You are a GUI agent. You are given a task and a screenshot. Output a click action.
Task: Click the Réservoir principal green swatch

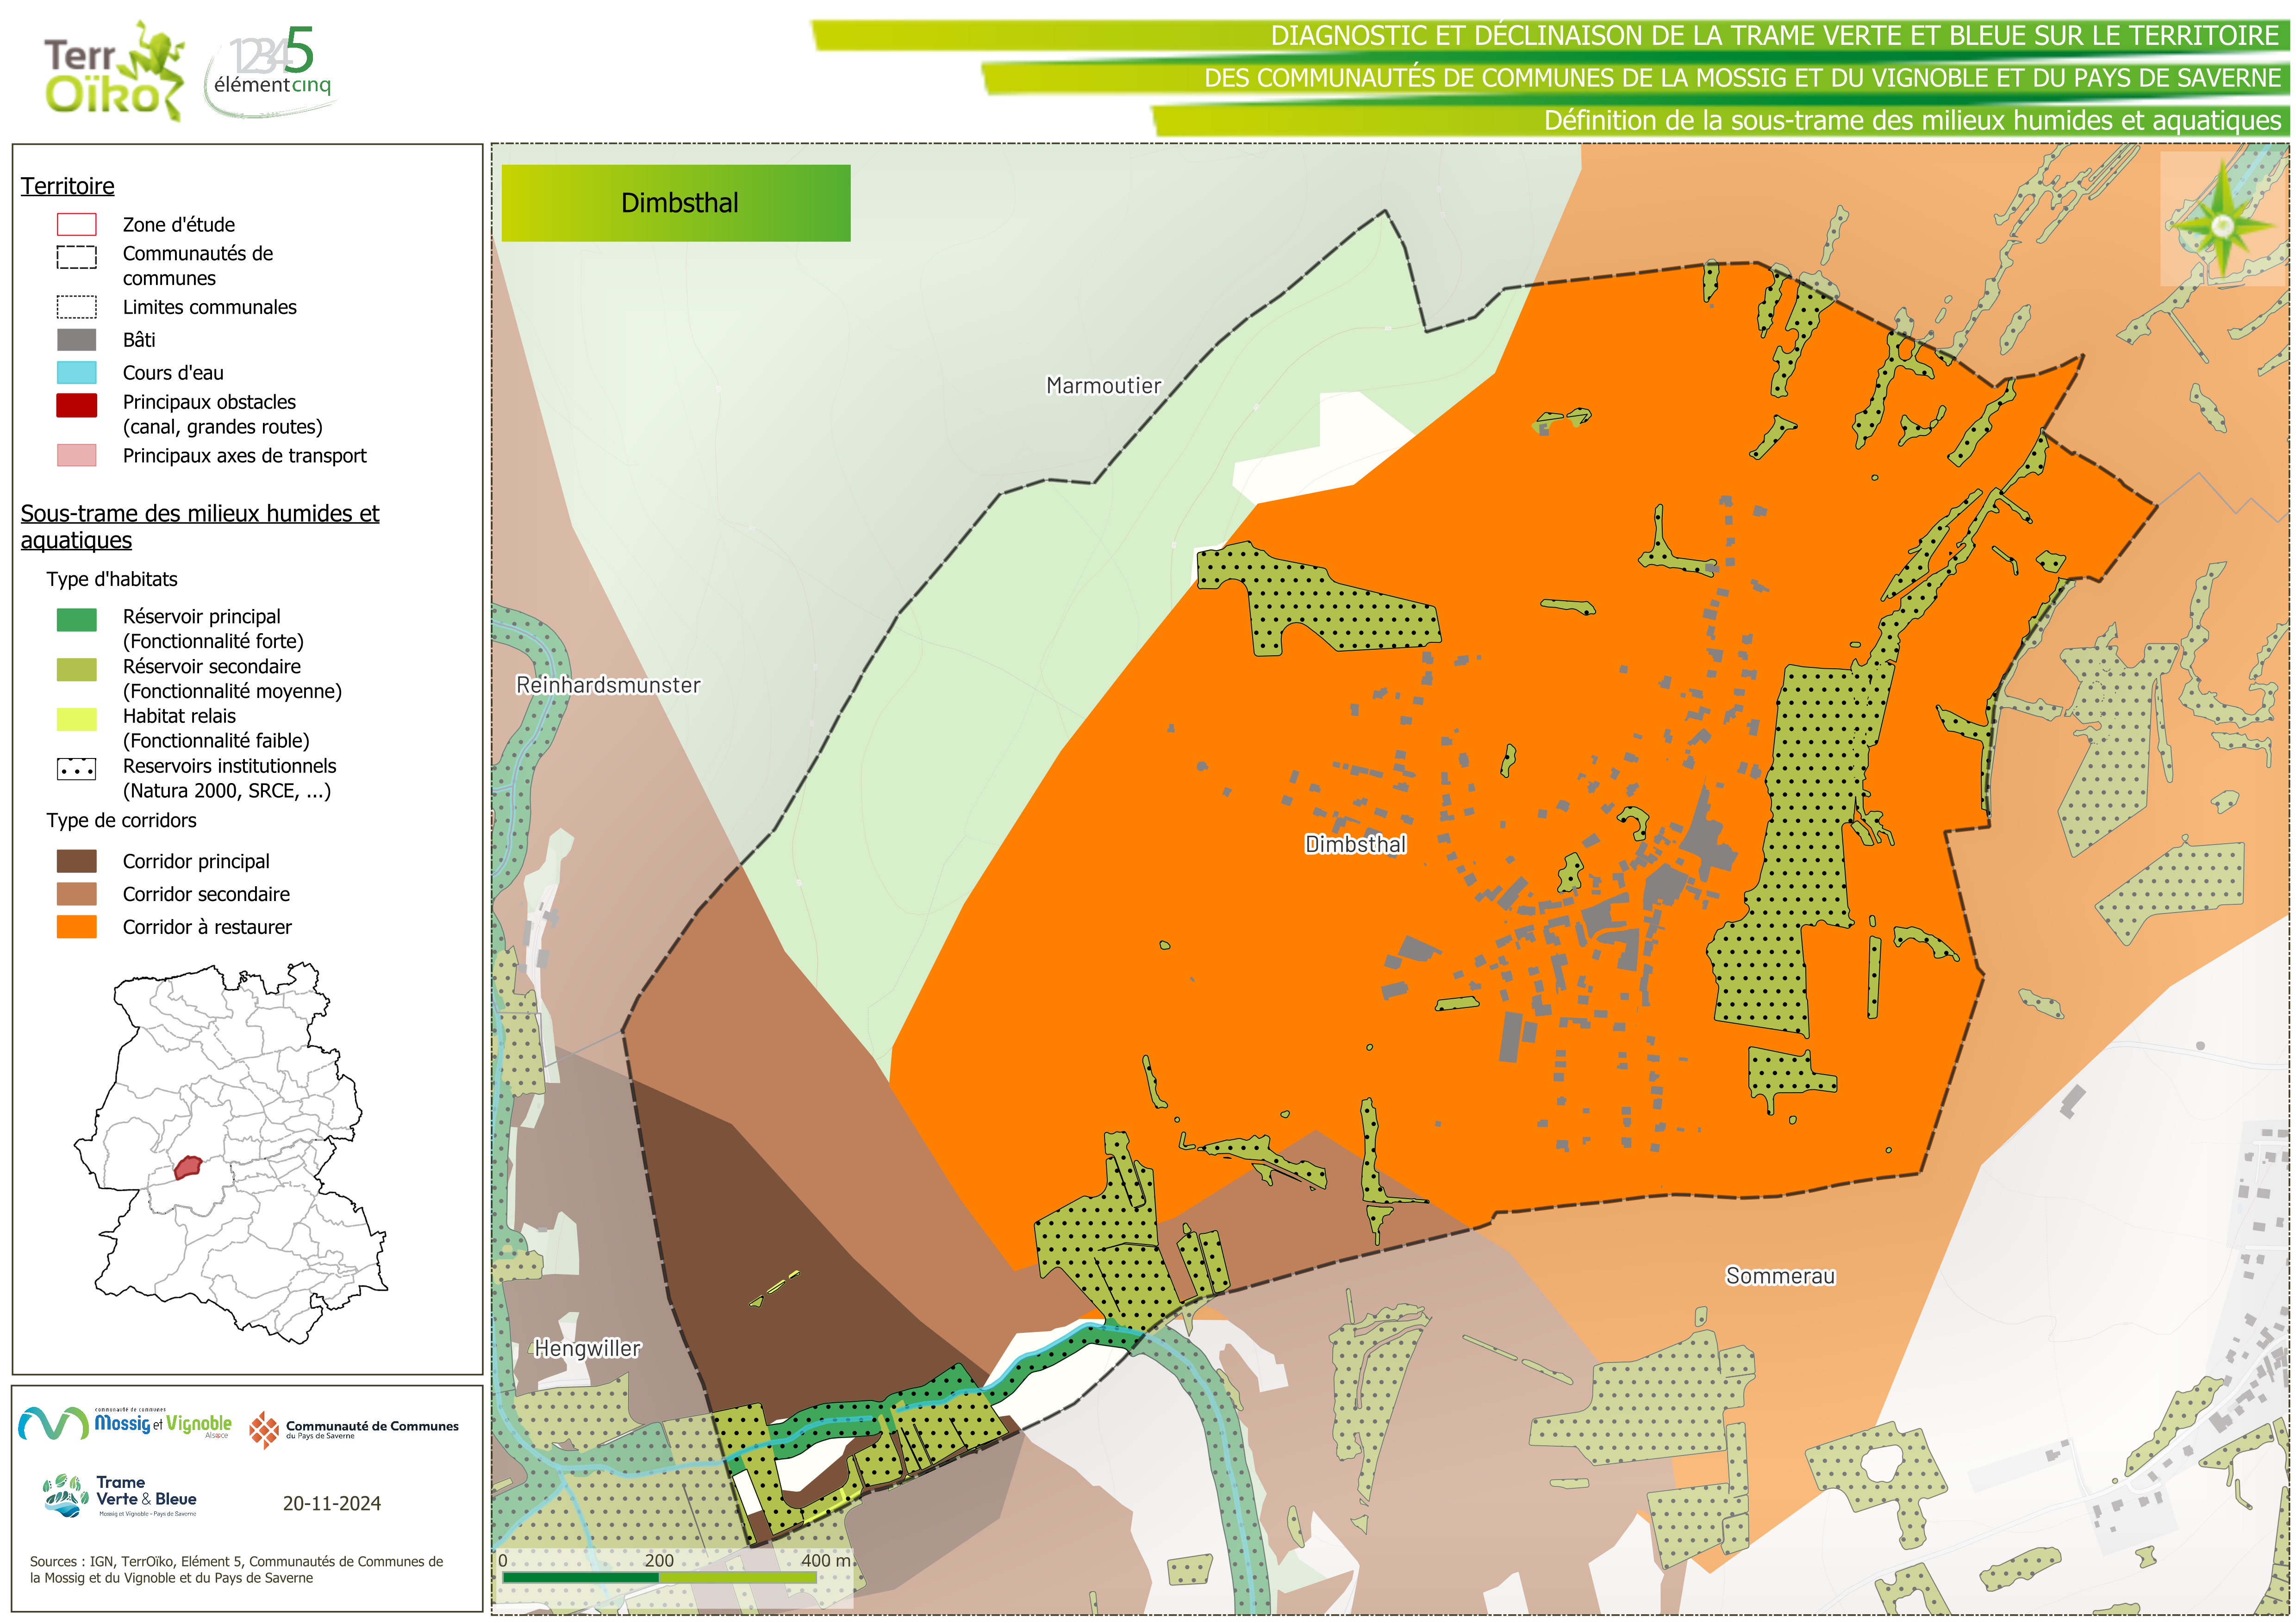coord(77,620)
